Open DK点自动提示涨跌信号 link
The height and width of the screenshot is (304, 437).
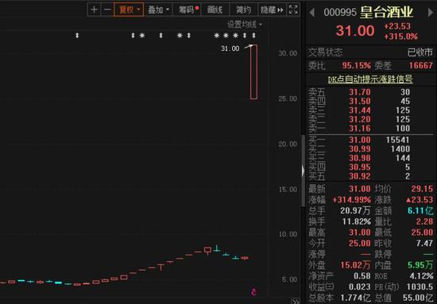[x=369, y=79]
